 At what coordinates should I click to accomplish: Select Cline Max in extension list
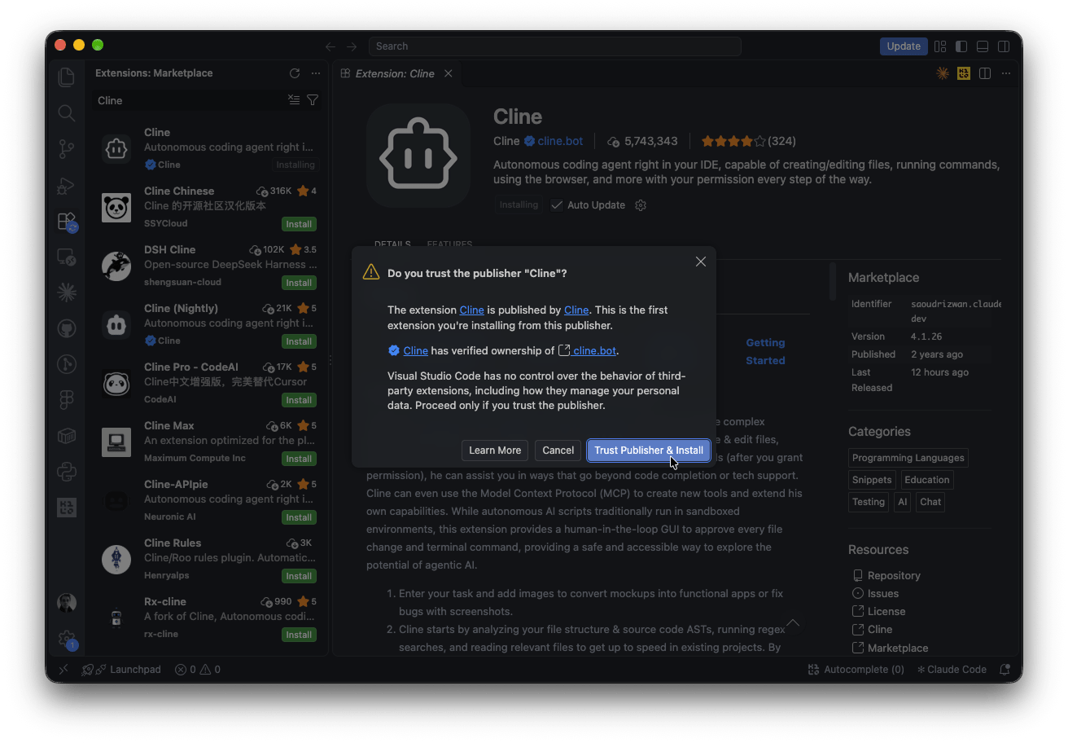(209, 442)
